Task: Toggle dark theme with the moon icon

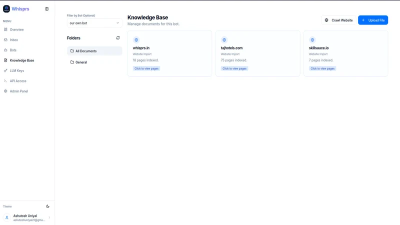Action: point(47,206)
